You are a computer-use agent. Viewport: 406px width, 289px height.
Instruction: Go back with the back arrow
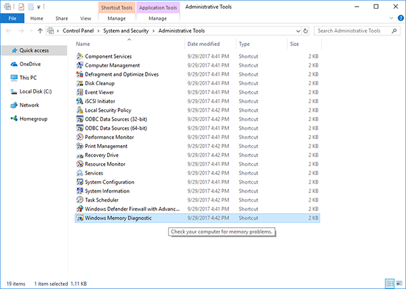coord(9,31)
